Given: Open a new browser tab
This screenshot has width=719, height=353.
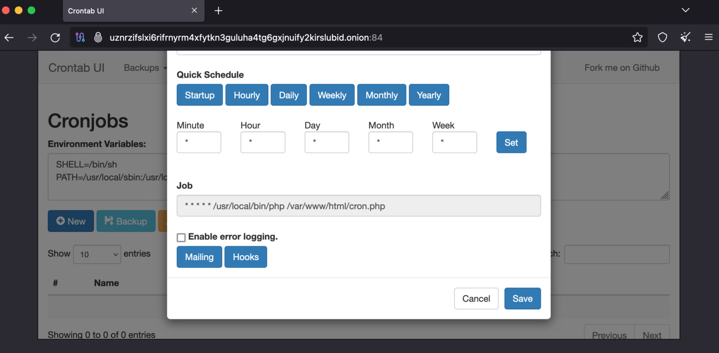Looking at the screenshot, I should pos(218,10).
